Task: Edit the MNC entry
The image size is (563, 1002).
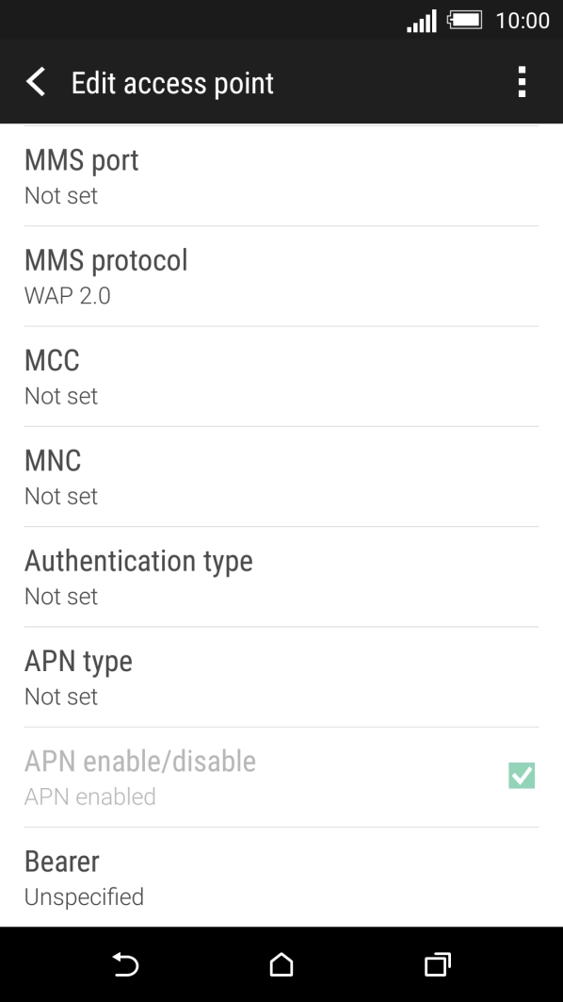Action: point(281,477)
